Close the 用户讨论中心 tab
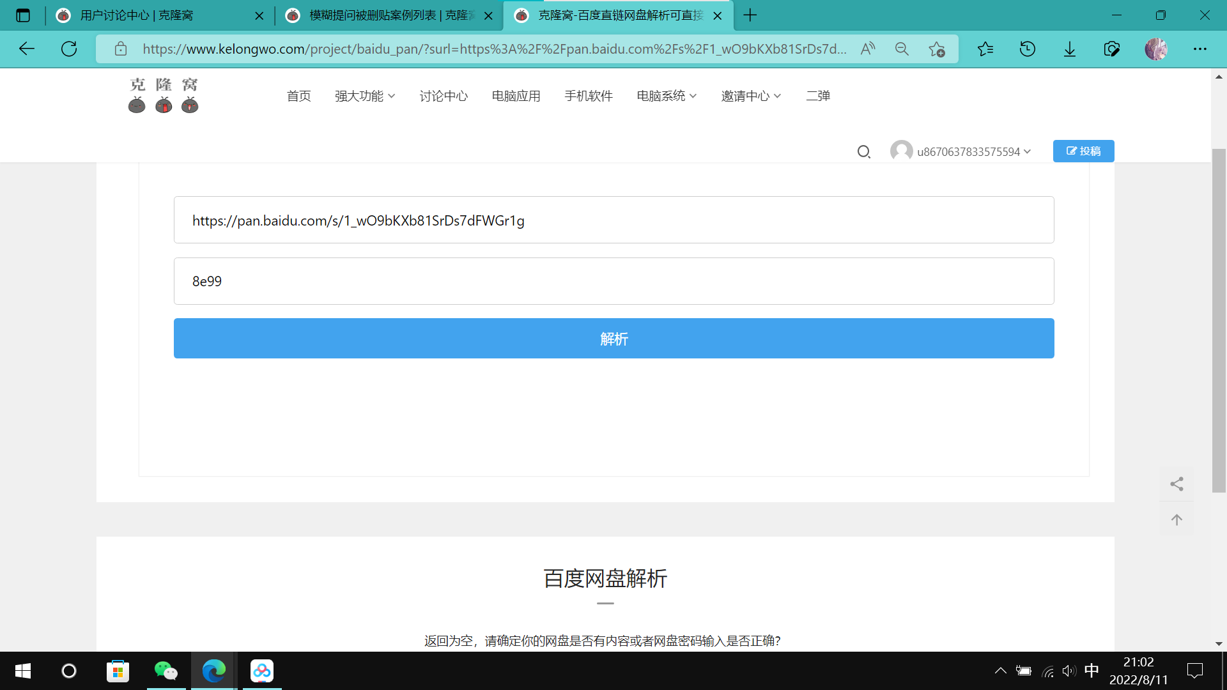The width and height of the screenshot is (1227, 690). [x=259, y=16]
